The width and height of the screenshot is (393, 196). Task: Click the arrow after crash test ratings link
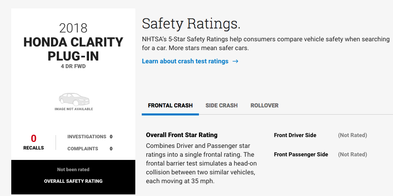[x=236, y=61]
